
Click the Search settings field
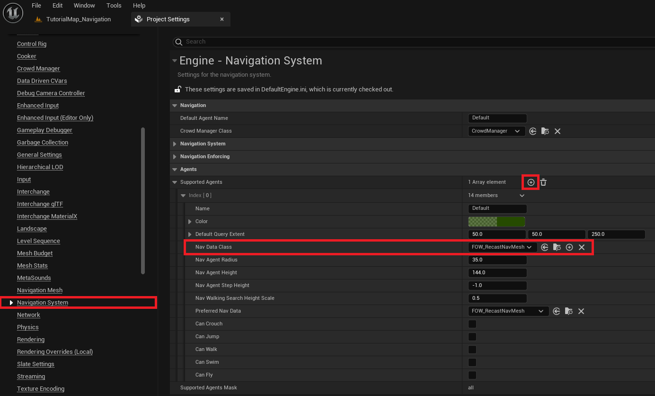[414, 42]
